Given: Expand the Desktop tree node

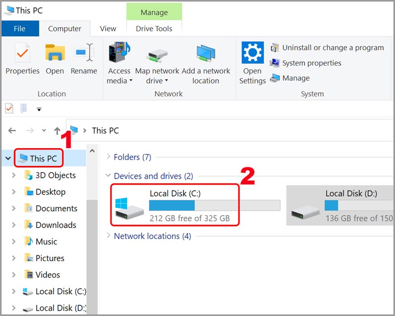Looking at the screenshot, I should 14,192.
